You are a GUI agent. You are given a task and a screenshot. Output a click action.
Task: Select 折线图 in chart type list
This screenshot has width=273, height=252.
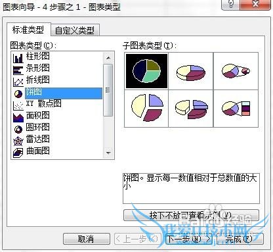click(x=38, y=80)
